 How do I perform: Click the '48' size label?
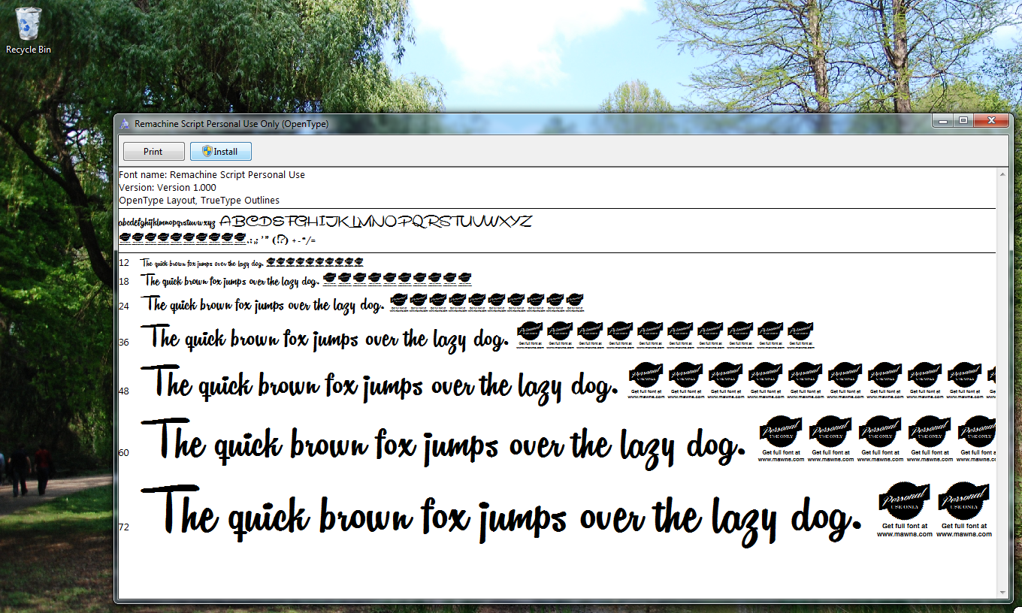pyautogui.click(x=124, y=391)
